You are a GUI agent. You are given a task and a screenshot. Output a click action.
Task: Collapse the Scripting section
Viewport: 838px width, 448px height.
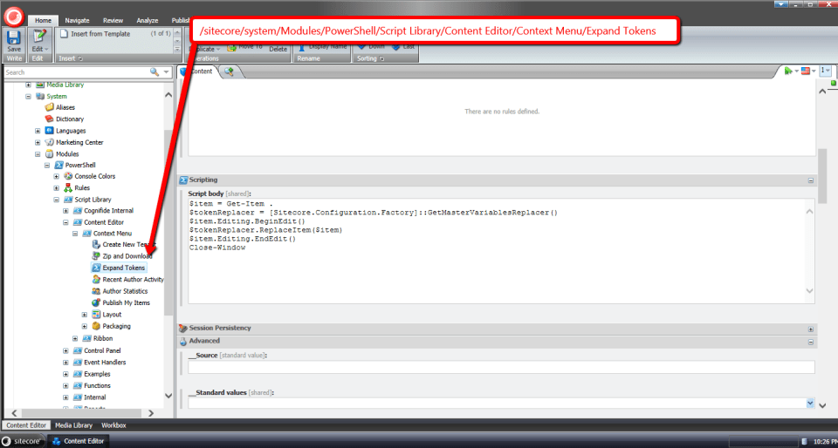pos(811,180)
